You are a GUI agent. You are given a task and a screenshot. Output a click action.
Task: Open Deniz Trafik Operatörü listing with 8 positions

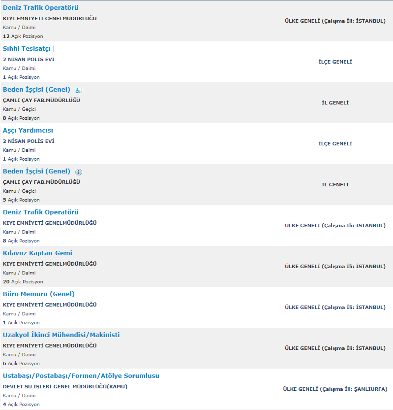[x=41, y=212]
